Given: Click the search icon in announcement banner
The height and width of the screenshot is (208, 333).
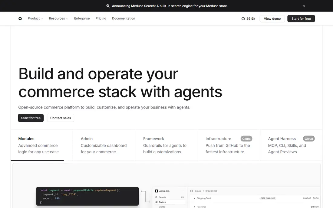Looking at the screenshot, I should tap(108, 6).
